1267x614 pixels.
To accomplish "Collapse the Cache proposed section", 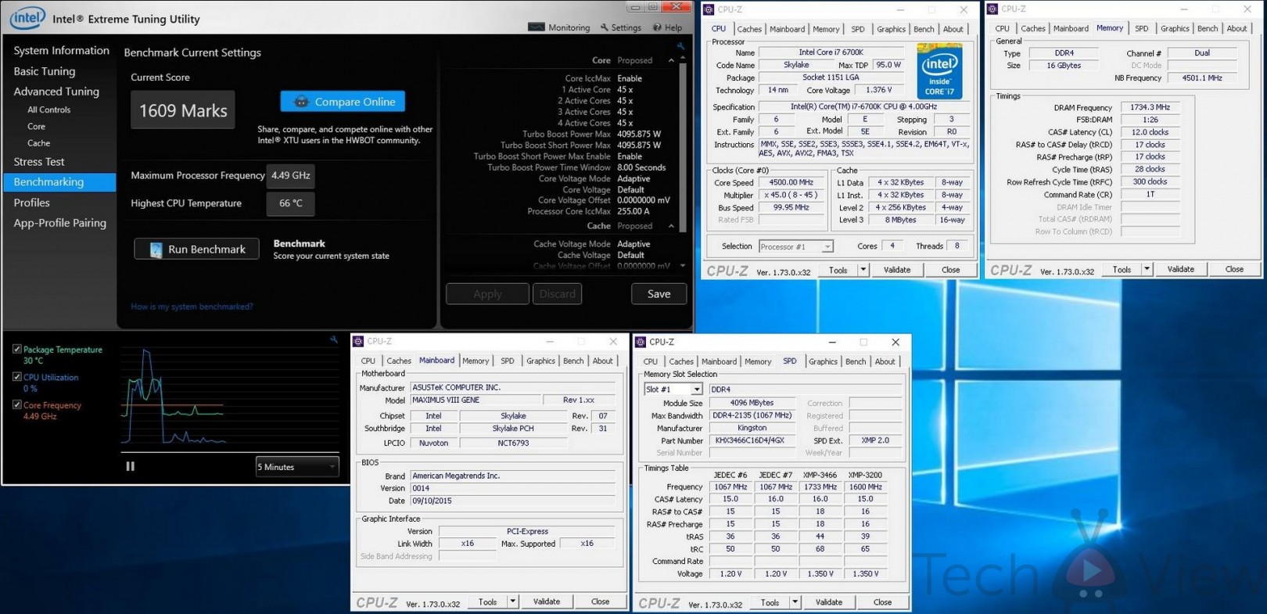I will pos(671,226).
